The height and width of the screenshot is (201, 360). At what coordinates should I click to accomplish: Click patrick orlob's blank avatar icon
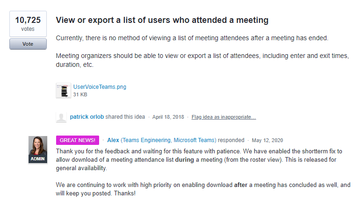(61, 117)
